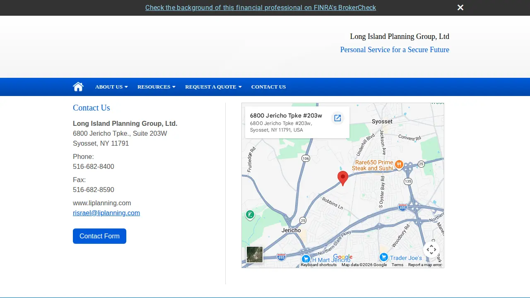530x298 pixels.
Task: Click the Personal Service for a Secure Future tagline
Action: coord(395,50)
